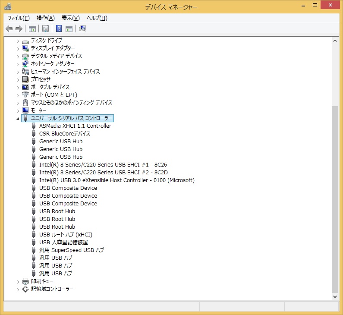Select ヒューマン インターフェイス デバイス category
This screenshot has width=343, height=315.
coord(66,72)
